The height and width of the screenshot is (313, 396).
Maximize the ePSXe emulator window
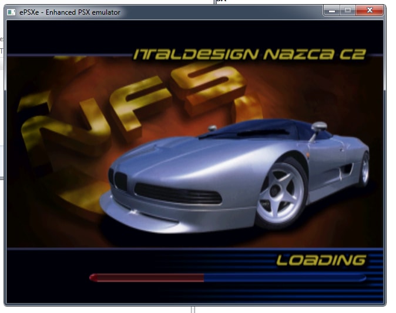(348, 11)
